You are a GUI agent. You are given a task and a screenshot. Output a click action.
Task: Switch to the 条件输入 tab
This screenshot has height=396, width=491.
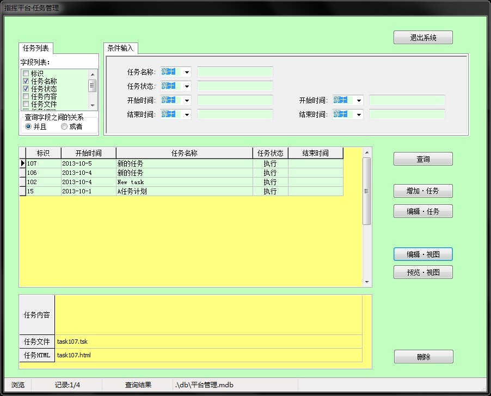click(x=120, y=48)
